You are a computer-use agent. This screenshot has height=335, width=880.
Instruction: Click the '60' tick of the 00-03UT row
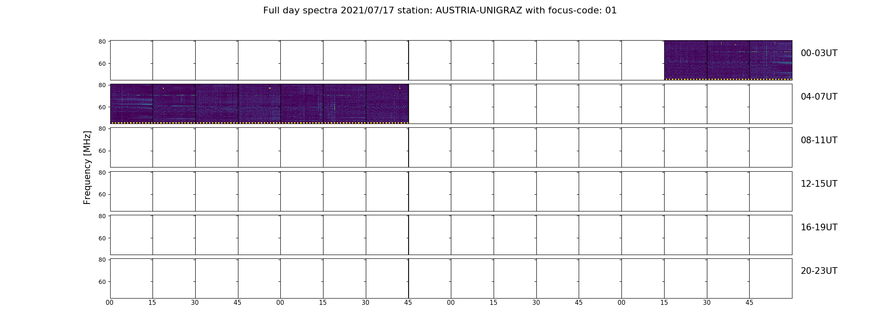(102, 64)
